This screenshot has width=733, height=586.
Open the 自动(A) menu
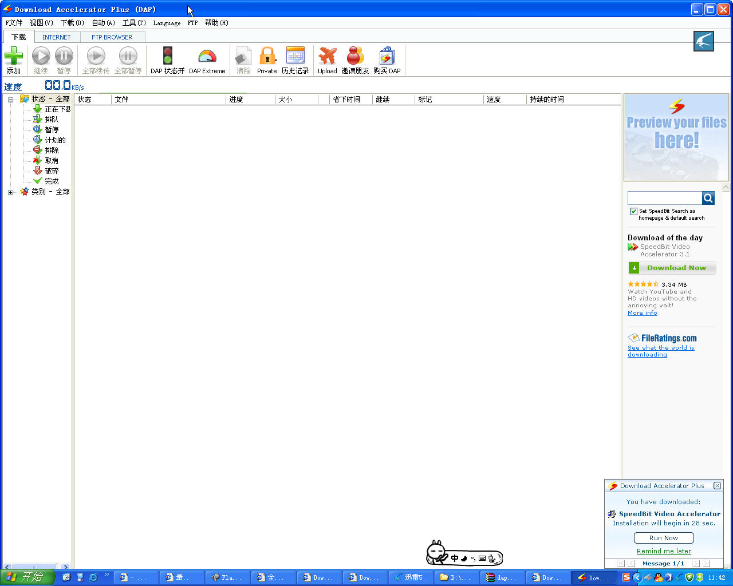[x=103, y=23]
